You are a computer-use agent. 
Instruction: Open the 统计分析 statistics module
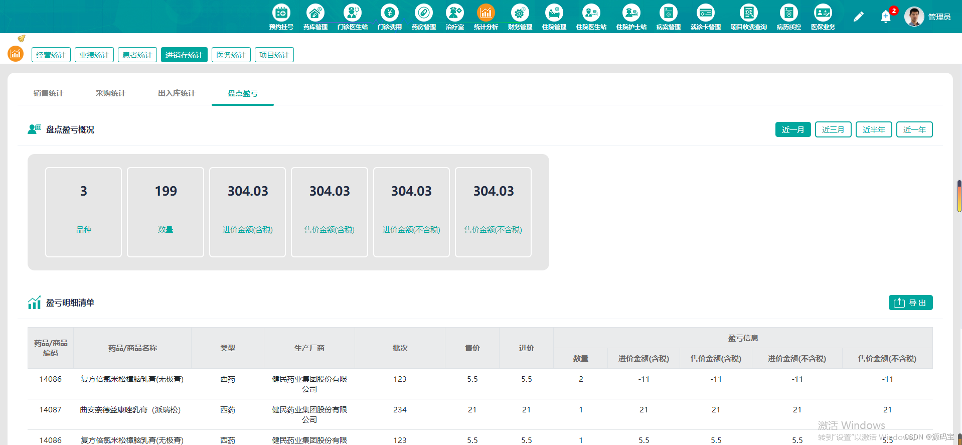(x=486, y=17)
